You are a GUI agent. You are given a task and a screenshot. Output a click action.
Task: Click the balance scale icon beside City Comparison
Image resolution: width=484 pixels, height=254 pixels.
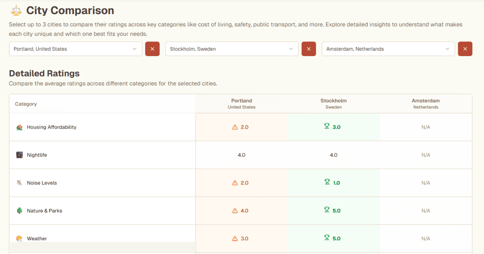coord(16,10)
